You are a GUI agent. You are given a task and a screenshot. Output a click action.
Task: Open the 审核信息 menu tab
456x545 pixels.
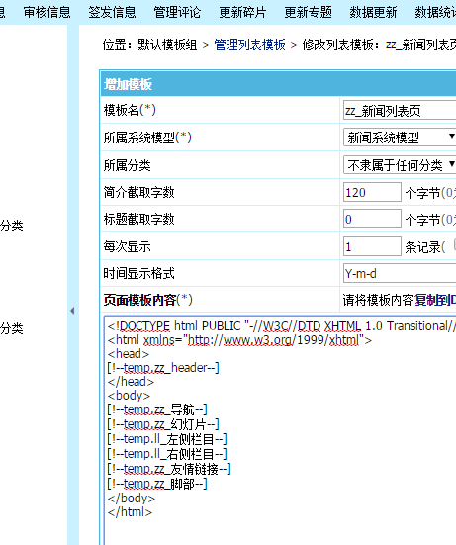tap(46, 13)
